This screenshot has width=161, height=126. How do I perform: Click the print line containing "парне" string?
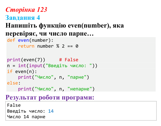click(x=53, y=77)
